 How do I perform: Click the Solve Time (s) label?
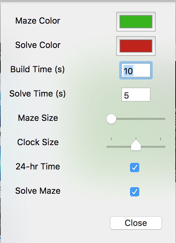coord(37,94)
